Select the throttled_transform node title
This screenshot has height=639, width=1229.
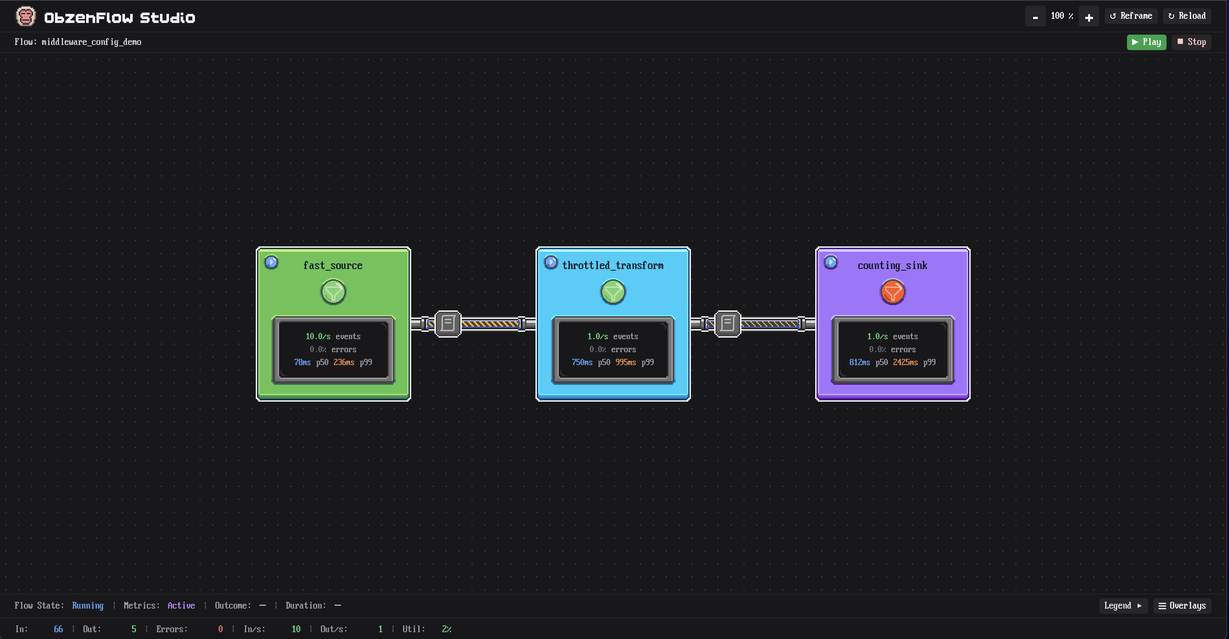[613, 265]
